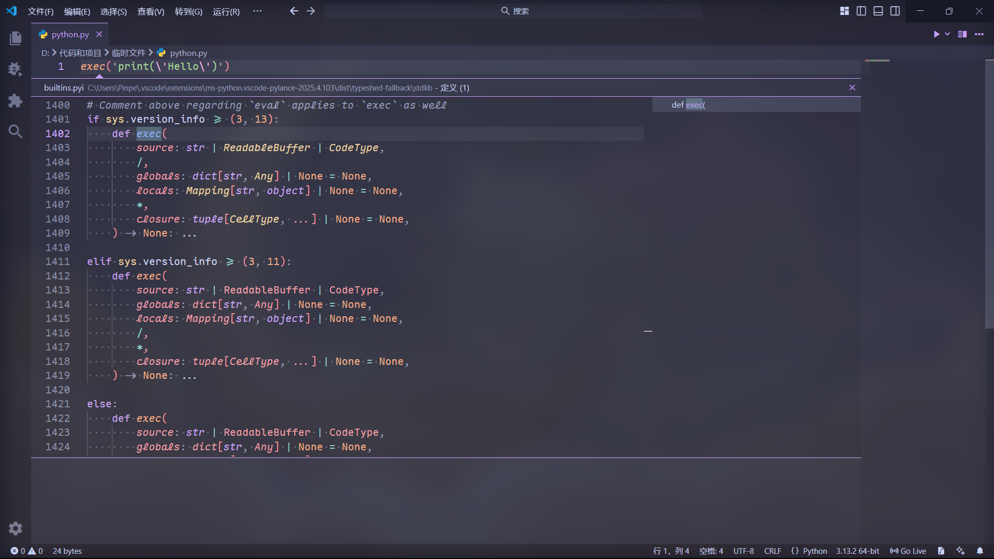
Task: Open the Search view in the activity bar
Action: tap(16, 131)
